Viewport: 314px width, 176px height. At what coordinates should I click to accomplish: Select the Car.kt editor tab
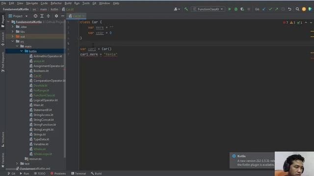click(77, 16)
